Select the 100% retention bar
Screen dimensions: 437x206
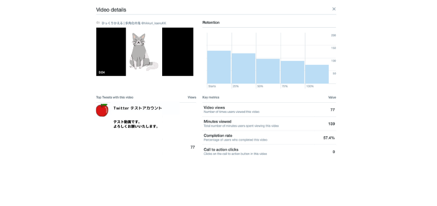pyautogui.click(x=317, y=74)
